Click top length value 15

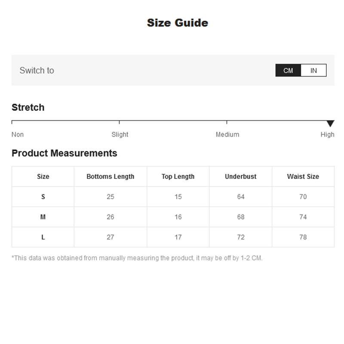click(x=178, y=197)
